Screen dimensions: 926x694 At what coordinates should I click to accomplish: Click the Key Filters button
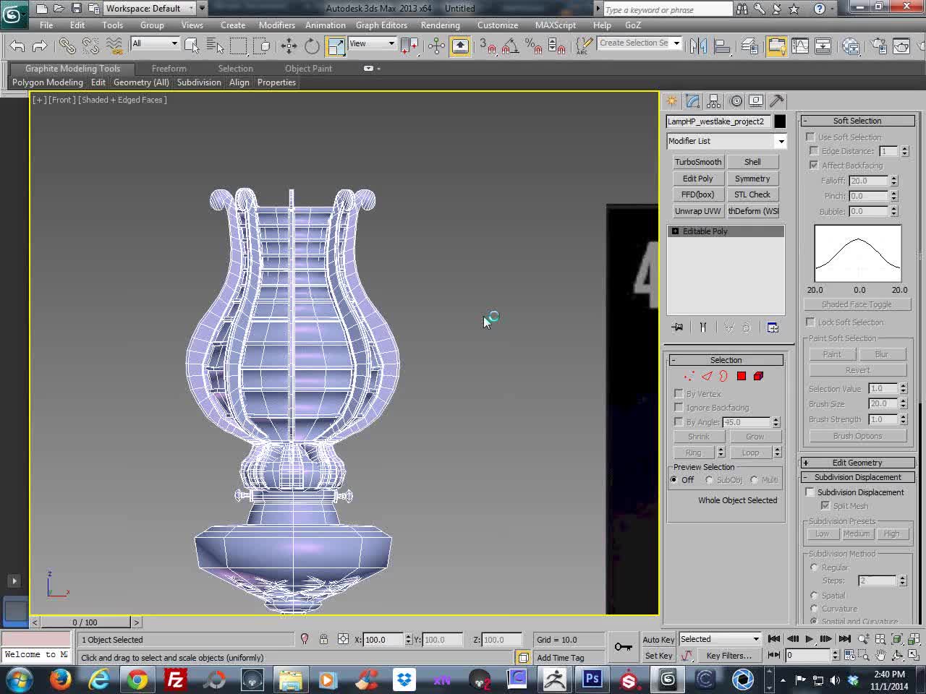click(x=729, y=656)
